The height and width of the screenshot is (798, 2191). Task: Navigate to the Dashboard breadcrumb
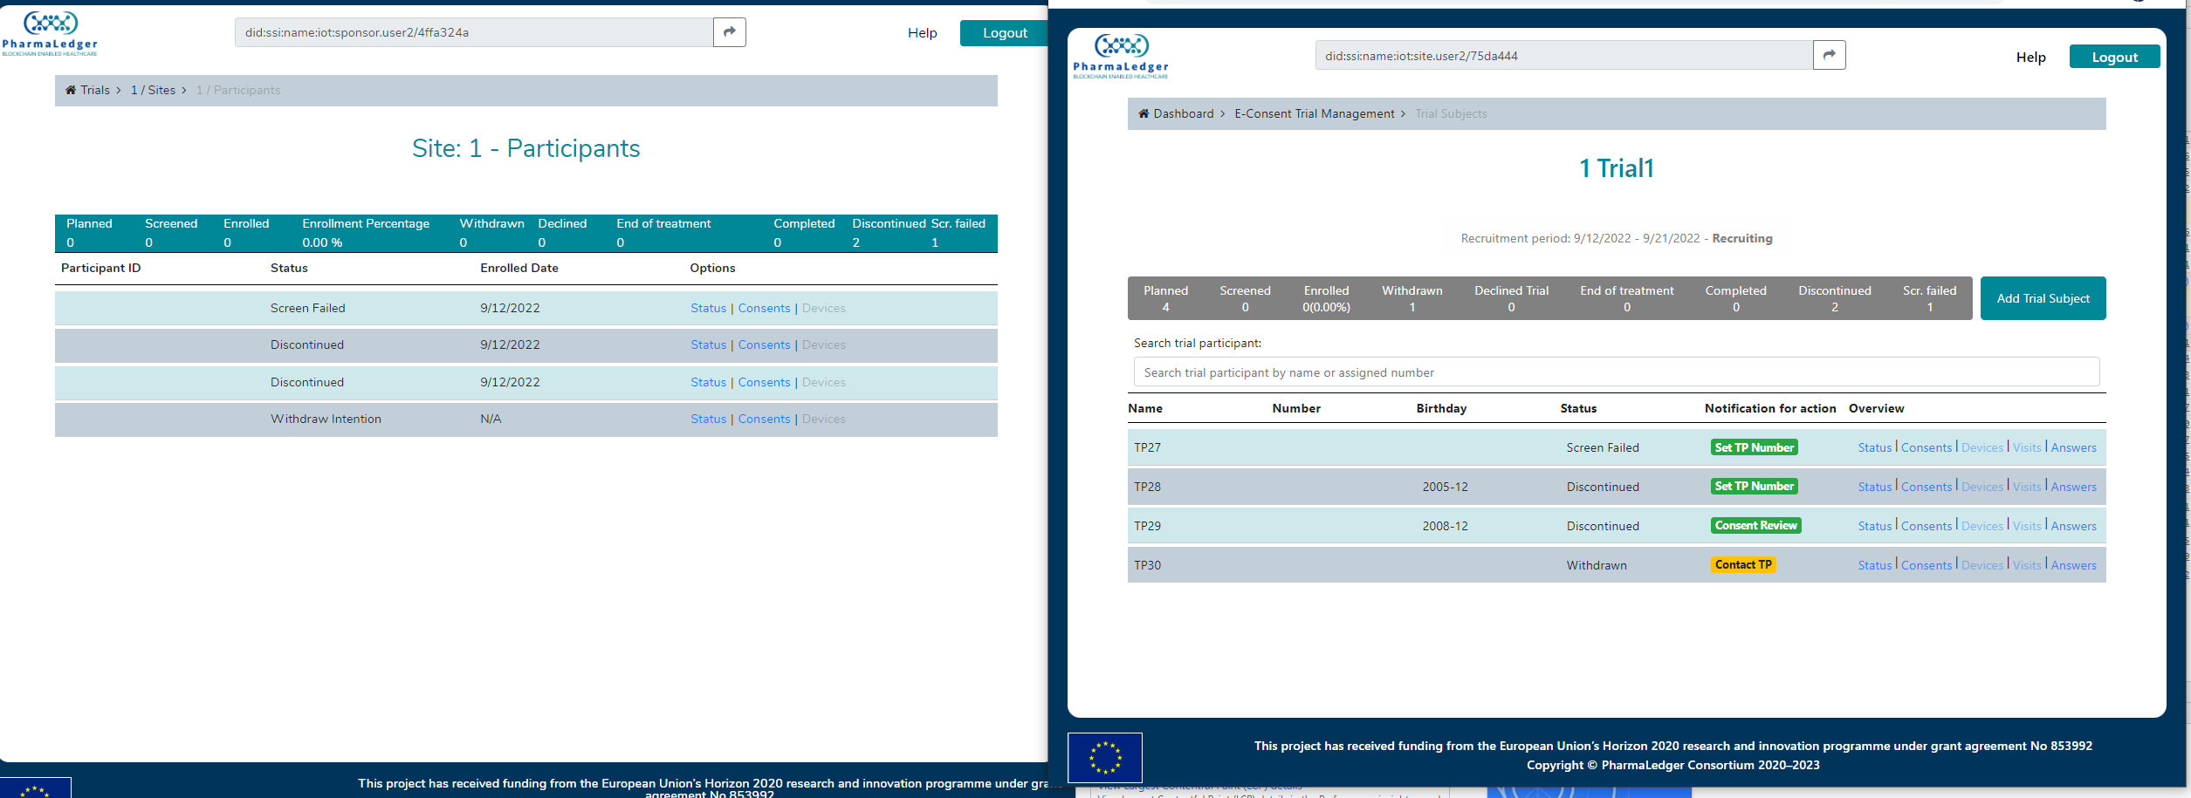[x=1185, y=113]
